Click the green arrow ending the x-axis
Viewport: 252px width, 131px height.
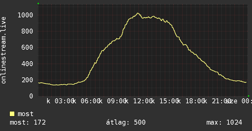click(x=249, y=96)
